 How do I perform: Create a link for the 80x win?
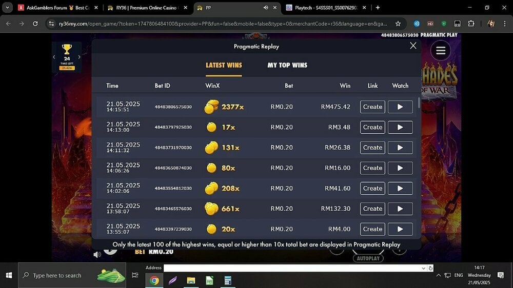tap(372, 168)
